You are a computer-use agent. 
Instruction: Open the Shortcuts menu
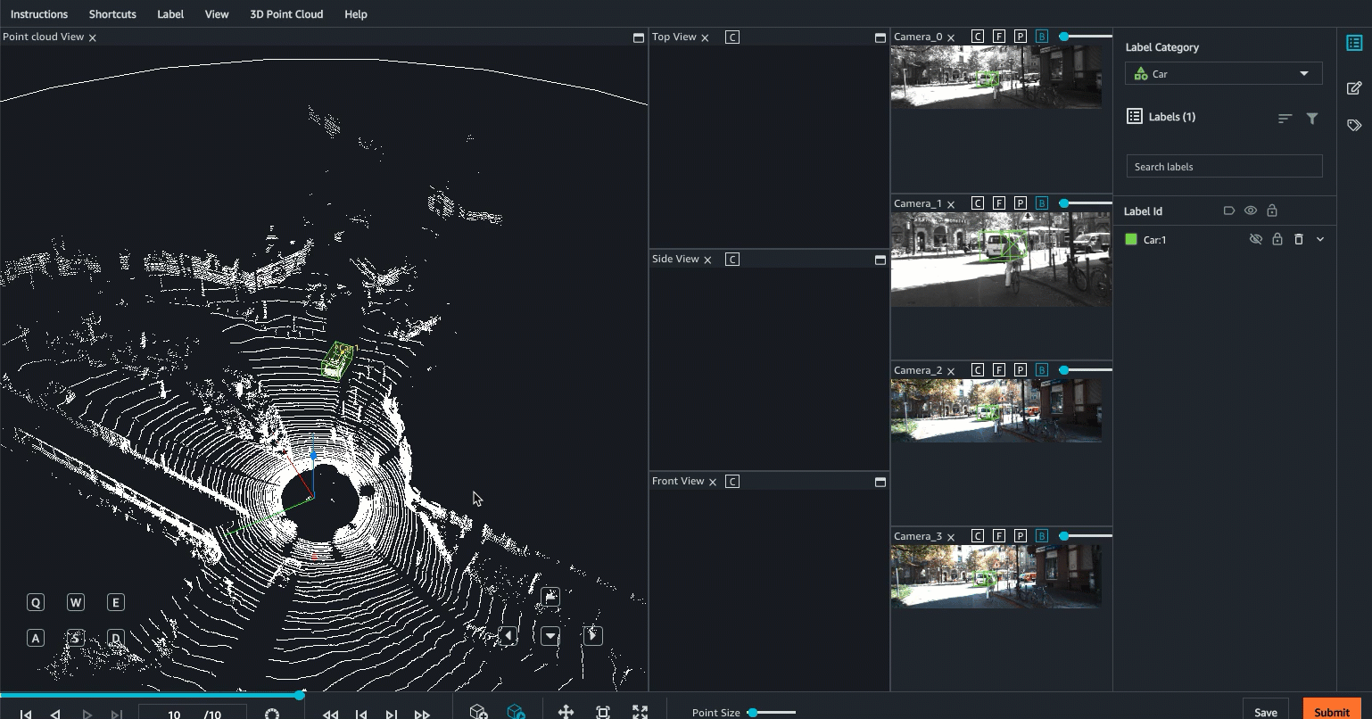click(112, 14)
